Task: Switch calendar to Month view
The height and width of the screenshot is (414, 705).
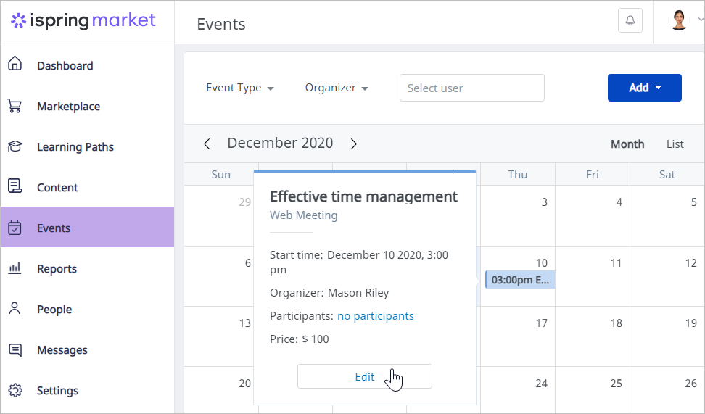Action: 627,144
